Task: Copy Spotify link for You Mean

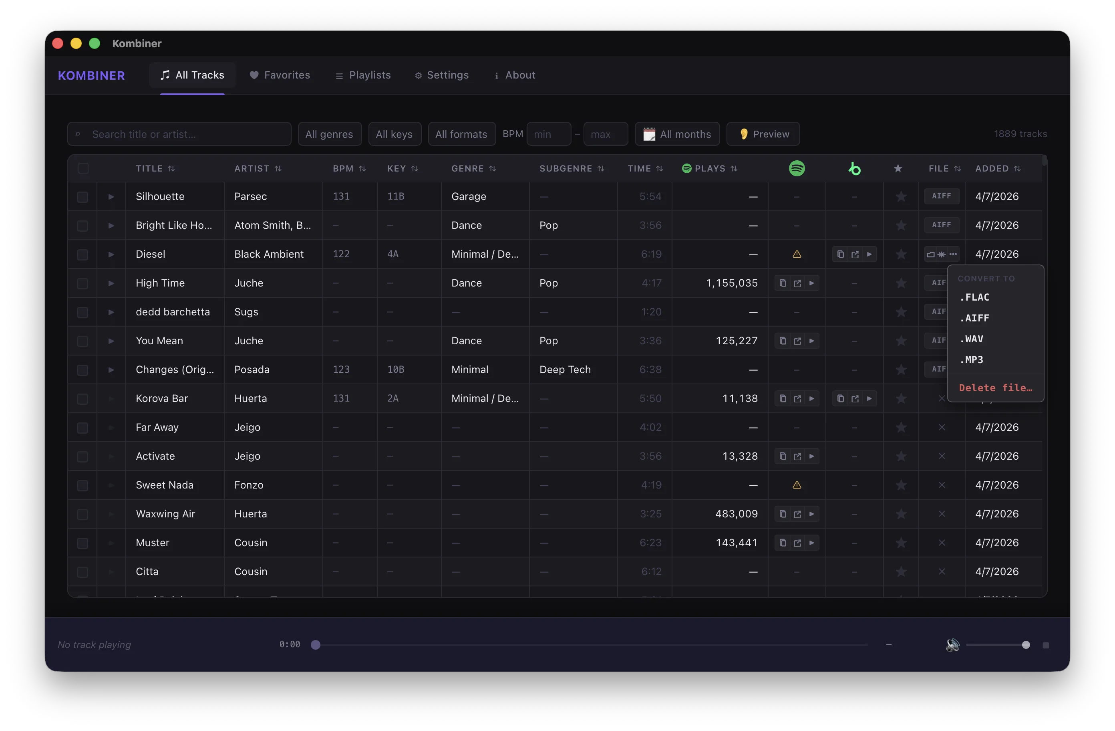Action: tap(783, 341)
